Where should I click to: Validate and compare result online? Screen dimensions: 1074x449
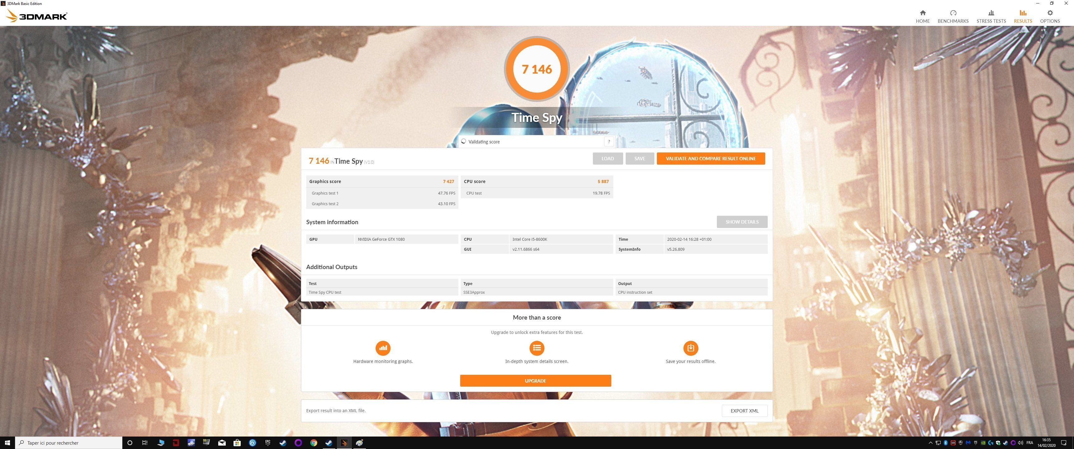point(711,158)
